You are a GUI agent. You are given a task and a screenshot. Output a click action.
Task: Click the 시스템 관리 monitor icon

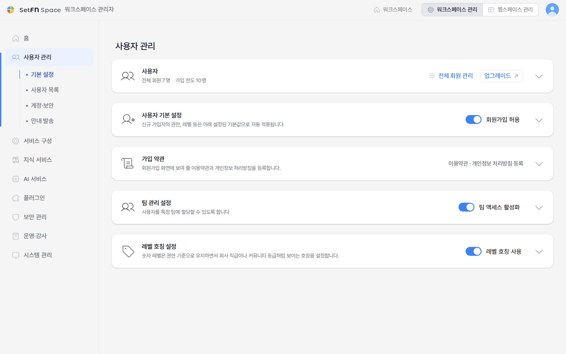coord(16,255)
